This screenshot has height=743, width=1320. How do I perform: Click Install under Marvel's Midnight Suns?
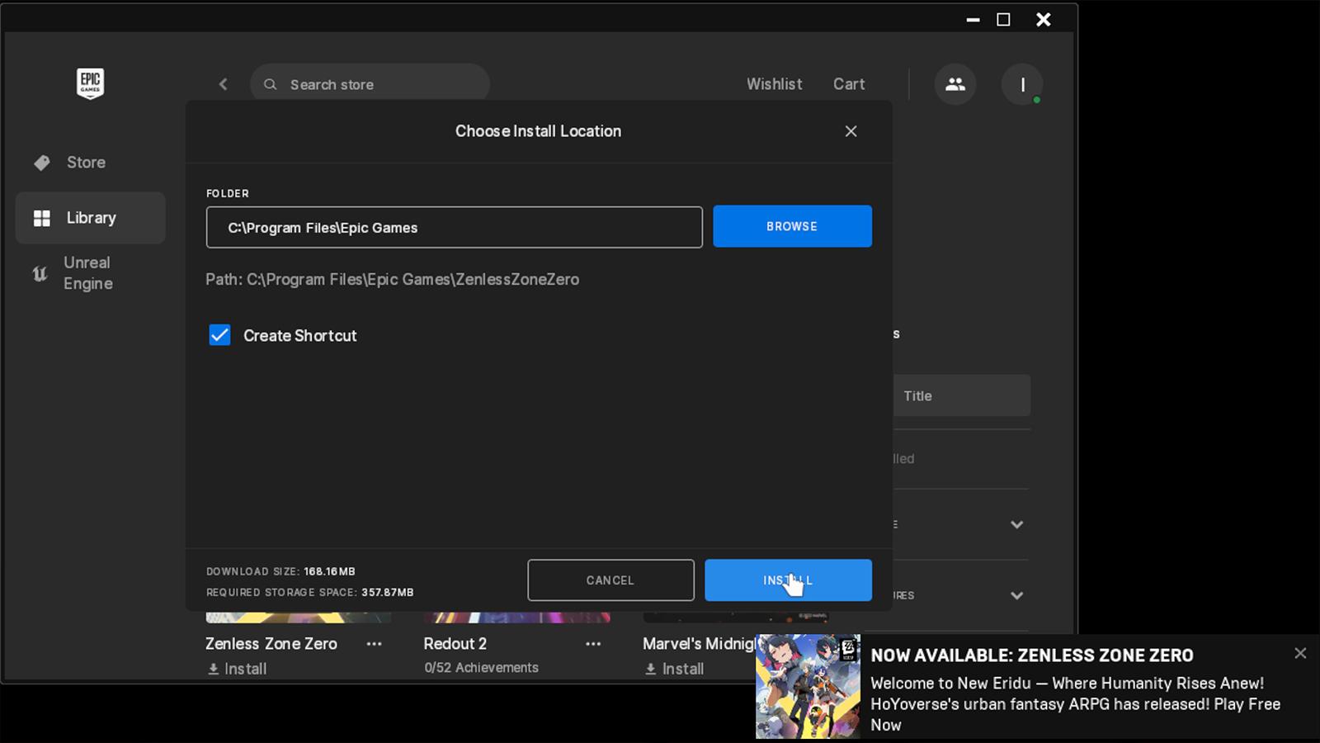pos(674,669)
